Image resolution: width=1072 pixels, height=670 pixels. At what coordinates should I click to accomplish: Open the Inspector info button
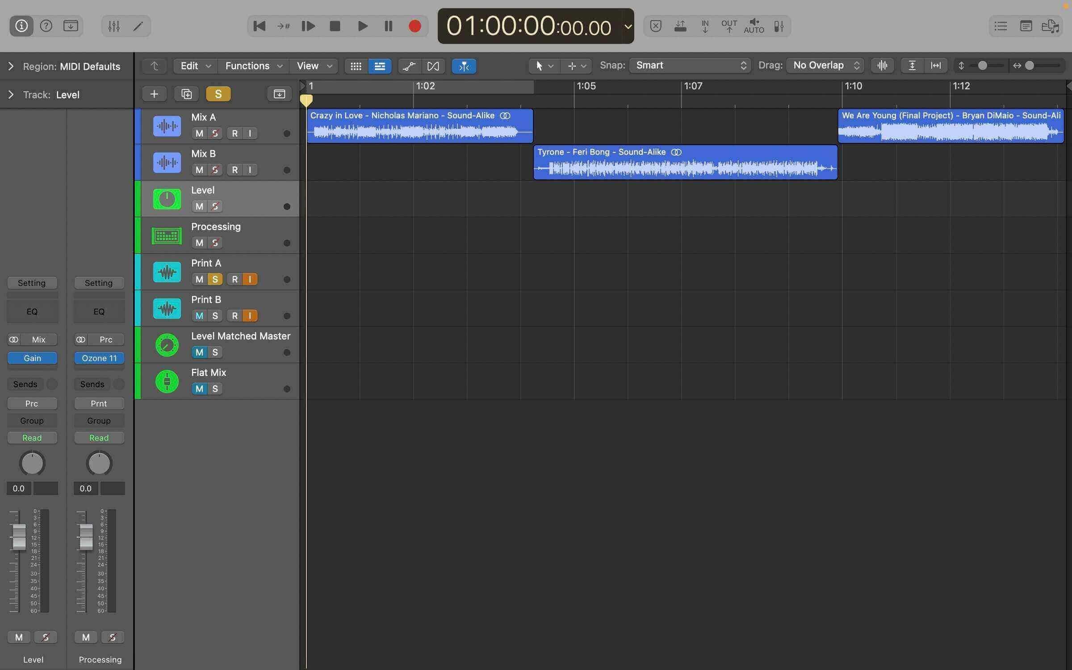point(21,26)
